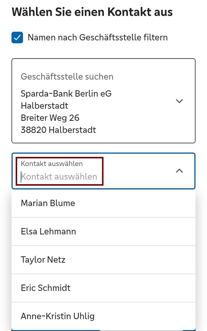The image size is (207, 331).
Task: Click the 'Halberstadt' line under the bank name
Action: click(45, 106)
